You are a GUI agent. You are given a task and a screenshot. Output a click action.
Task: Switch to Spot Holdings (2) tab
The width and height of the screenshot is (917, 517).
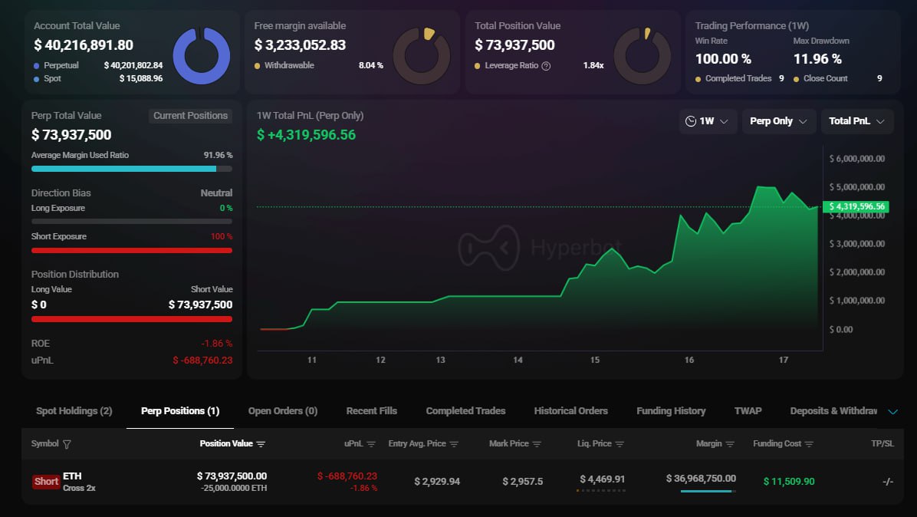click(x=74, y=411)
